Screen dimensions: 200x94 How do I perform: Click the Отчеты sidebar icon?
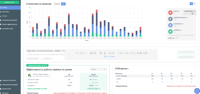(x=1, y=16)
